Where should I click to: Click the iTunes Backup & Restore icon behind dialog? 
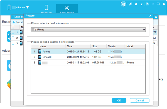coord(9,37)
